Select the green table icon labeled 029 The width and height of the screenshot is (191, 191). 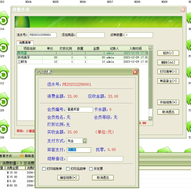(4, 47)
